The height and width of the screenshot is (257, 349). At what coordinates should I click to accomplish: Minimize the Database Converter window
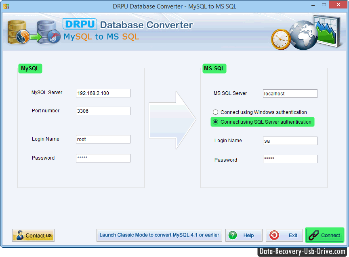(313, 5)
